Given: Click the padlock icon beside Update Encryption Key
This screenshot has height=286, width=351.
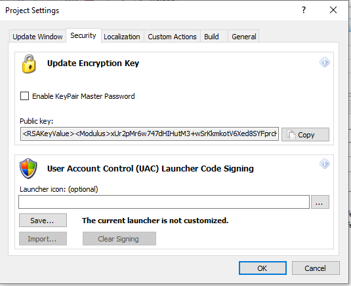Looking at the screenshot, I should [29, 64].
